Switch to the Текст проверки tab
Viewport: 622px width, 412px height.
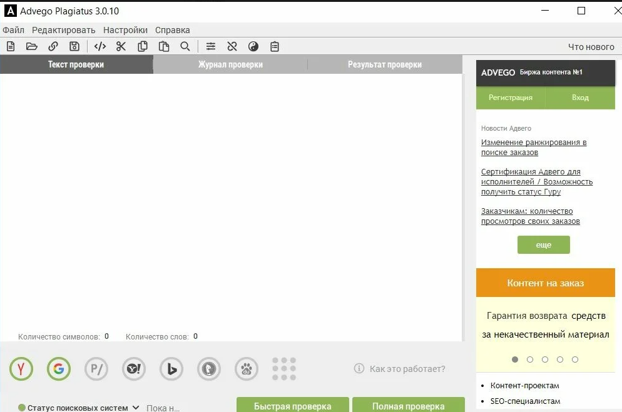point(76,64)
